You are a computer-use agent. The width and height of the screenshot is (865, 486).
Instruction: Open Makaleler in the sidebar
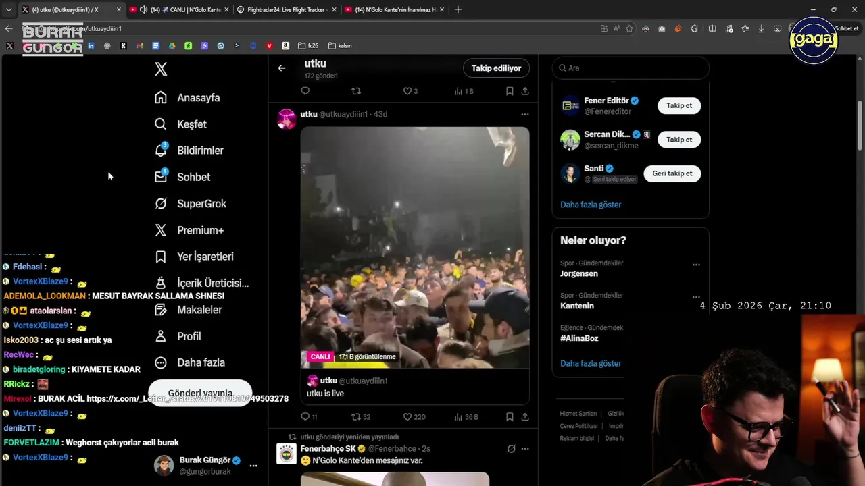pos(188,309)
